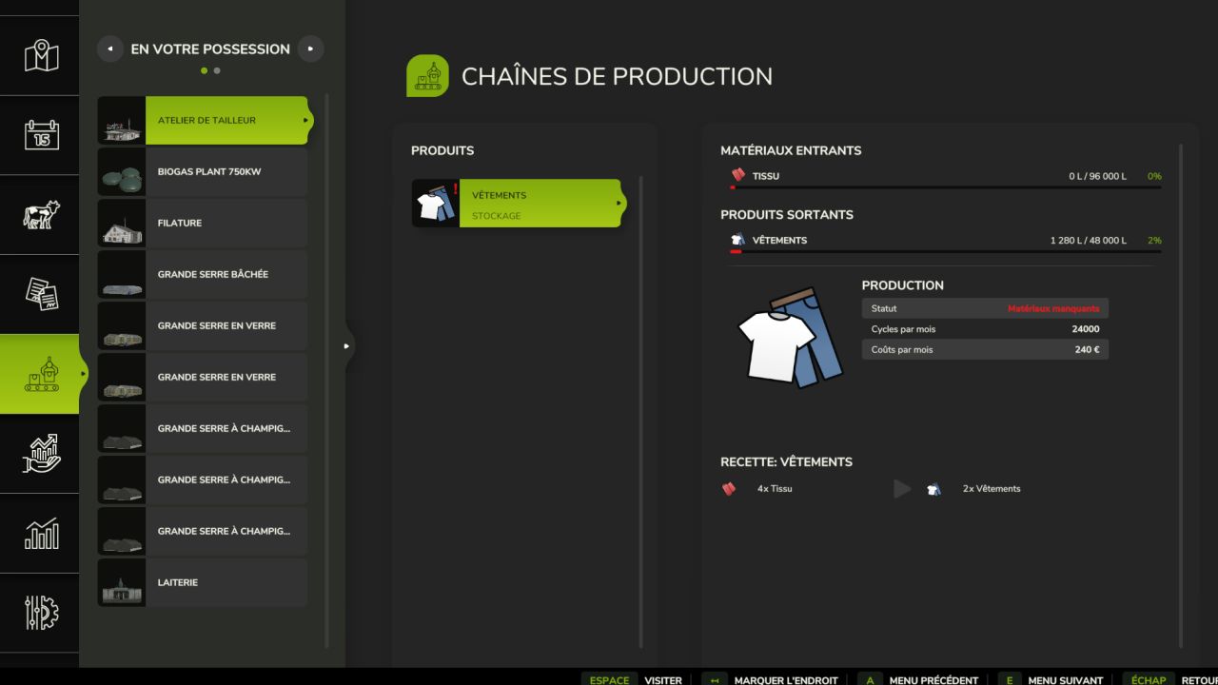Click the second page indicator dot
This screenshot has width=1218, height=685.
coord(217,70)
